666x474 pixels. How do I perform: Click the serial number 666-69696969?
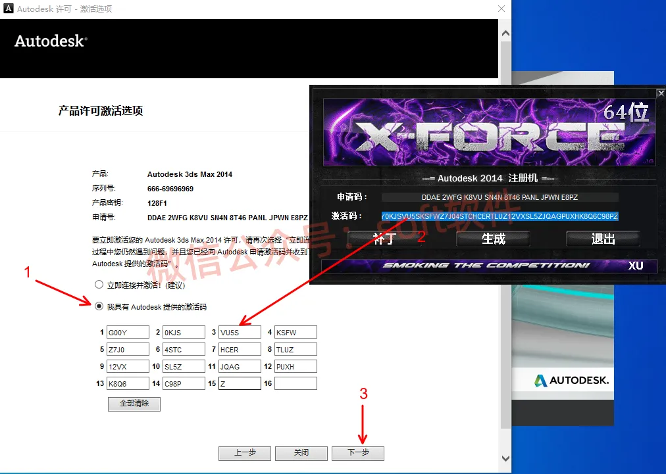tap(170, 189)
